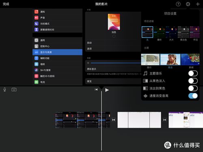Select the white clip in the timeline

pyautogui.click(x=139, y=120)
